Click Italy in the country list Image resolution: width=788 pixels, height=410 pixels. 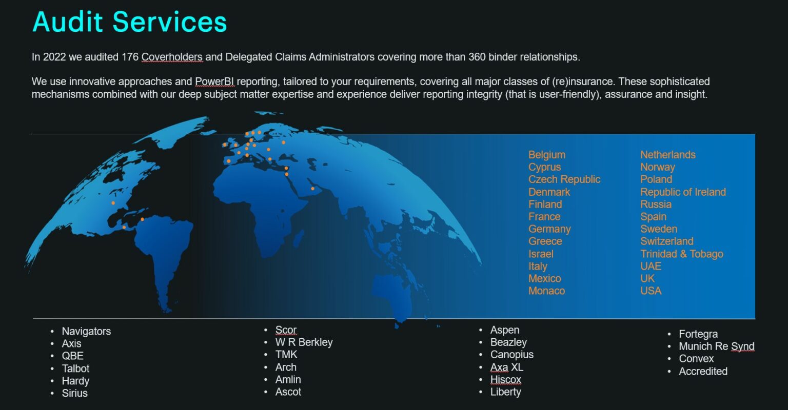(538, 266)
